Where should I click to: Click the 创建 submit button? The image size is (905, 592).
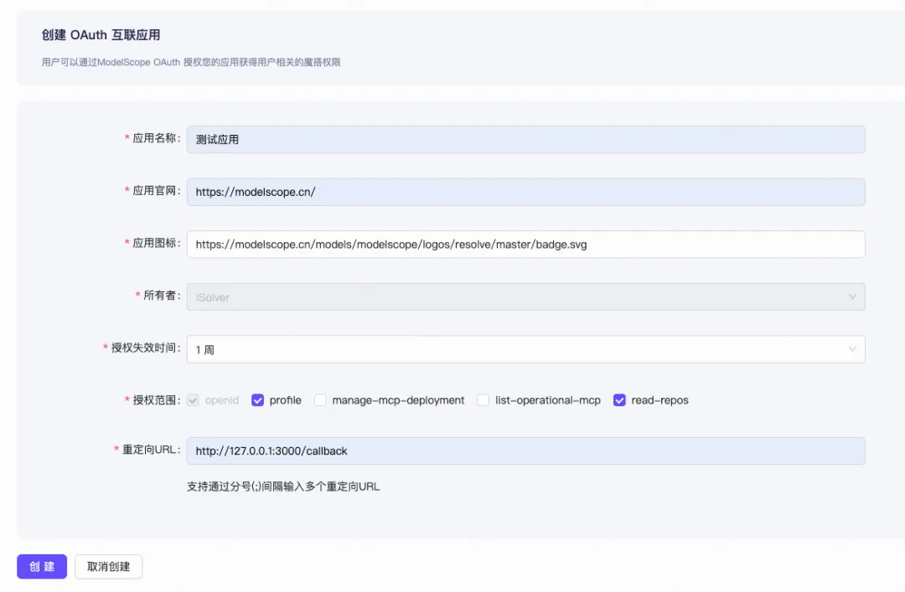[42, 567]
